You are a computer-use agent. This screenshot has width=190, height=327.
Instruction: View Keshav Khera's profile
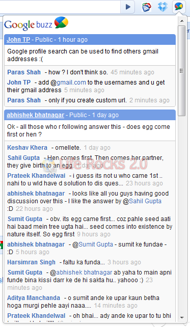pyautogui.click(x=28, y=148)
